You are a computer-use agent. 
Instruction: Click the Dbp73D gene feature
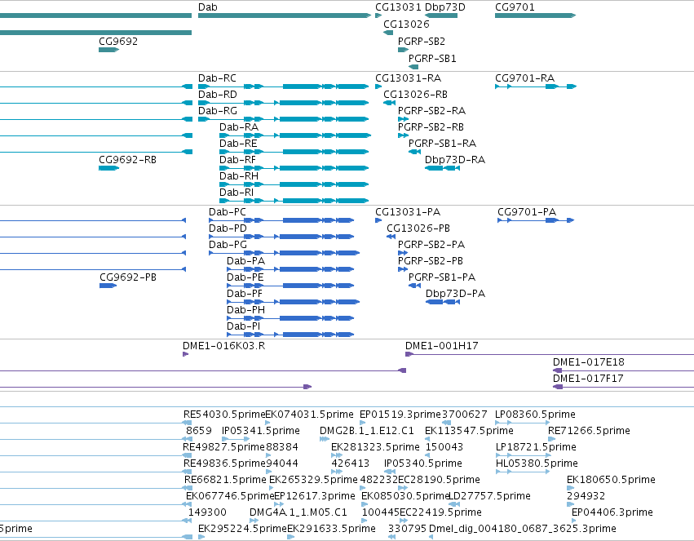pos(441,16)
